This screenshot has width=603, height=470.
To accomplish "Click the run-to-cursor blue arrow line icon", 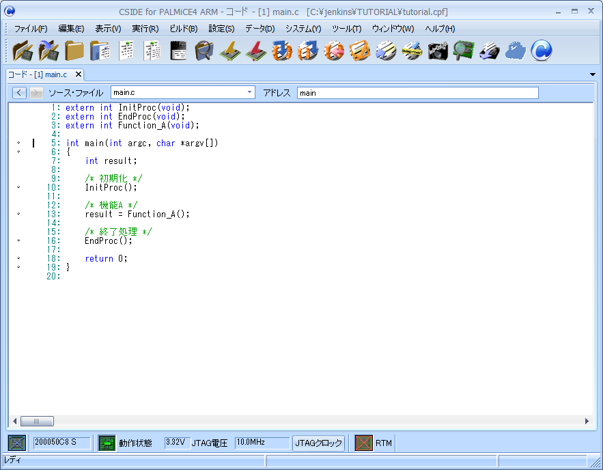I will (x=386, y=51).
